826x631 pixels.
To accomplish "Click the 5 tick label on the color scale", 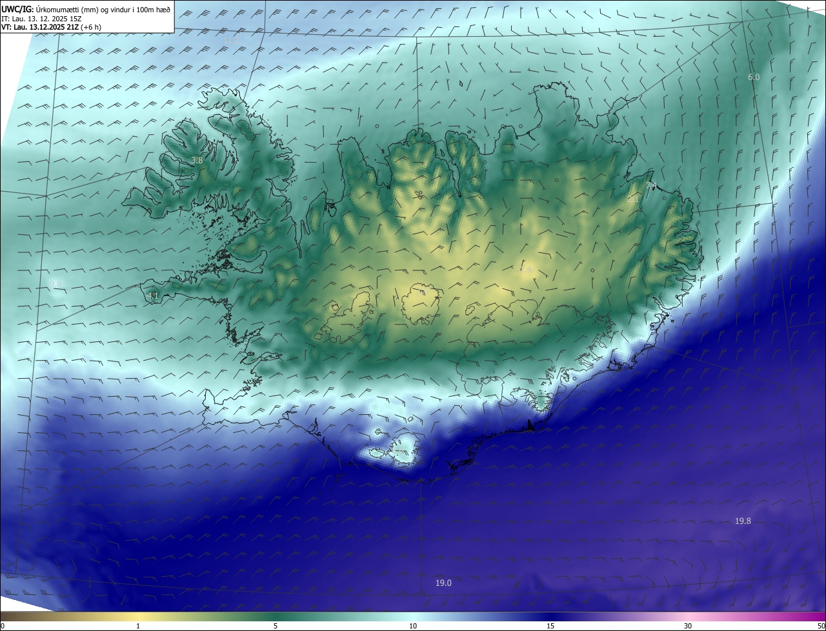I will tap(276, 626).
